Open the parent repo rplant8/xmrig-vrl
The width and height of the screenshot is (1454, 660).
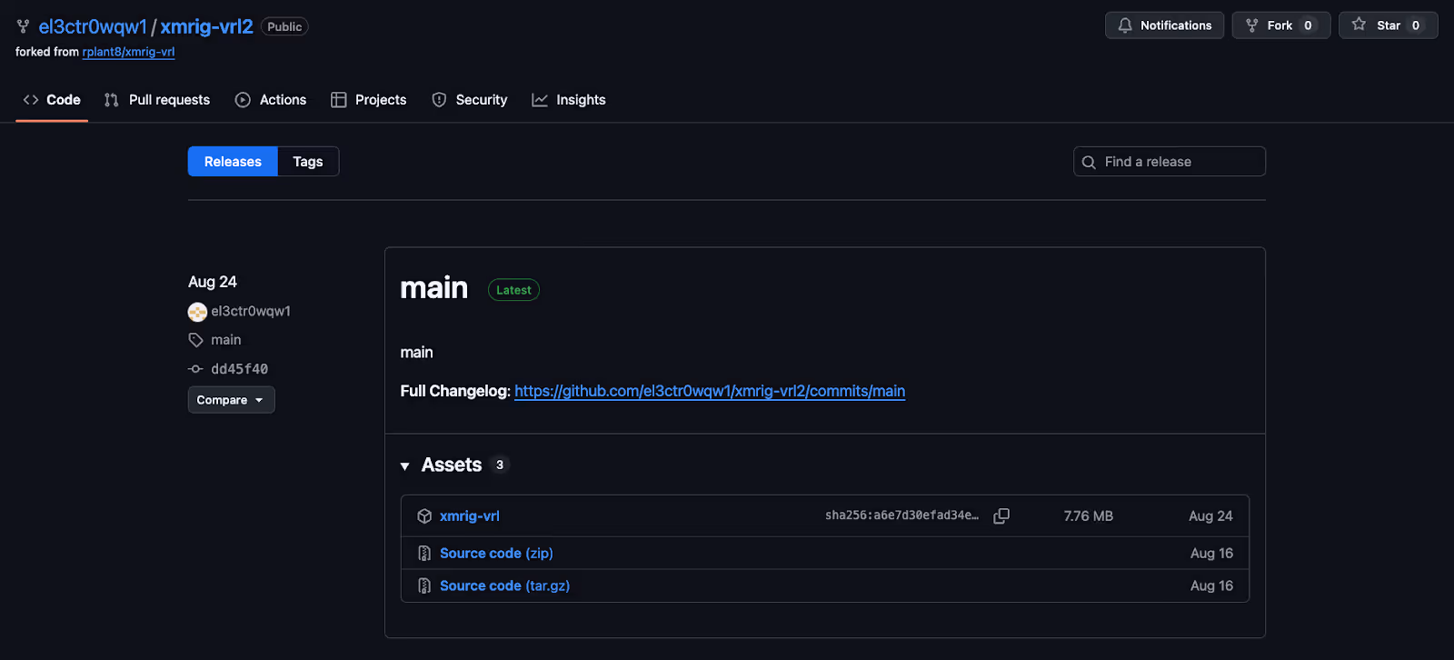pos(128,52)
